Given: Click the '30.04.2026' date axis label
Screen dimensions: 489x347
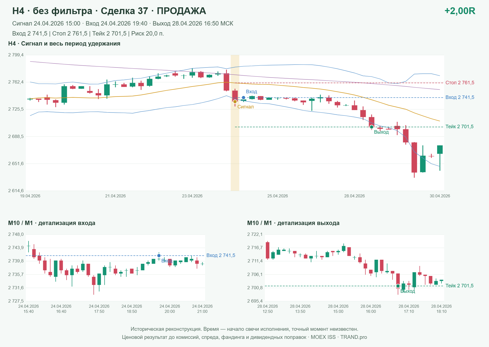Looking at the screenshot, I should [x=440, y=196].
